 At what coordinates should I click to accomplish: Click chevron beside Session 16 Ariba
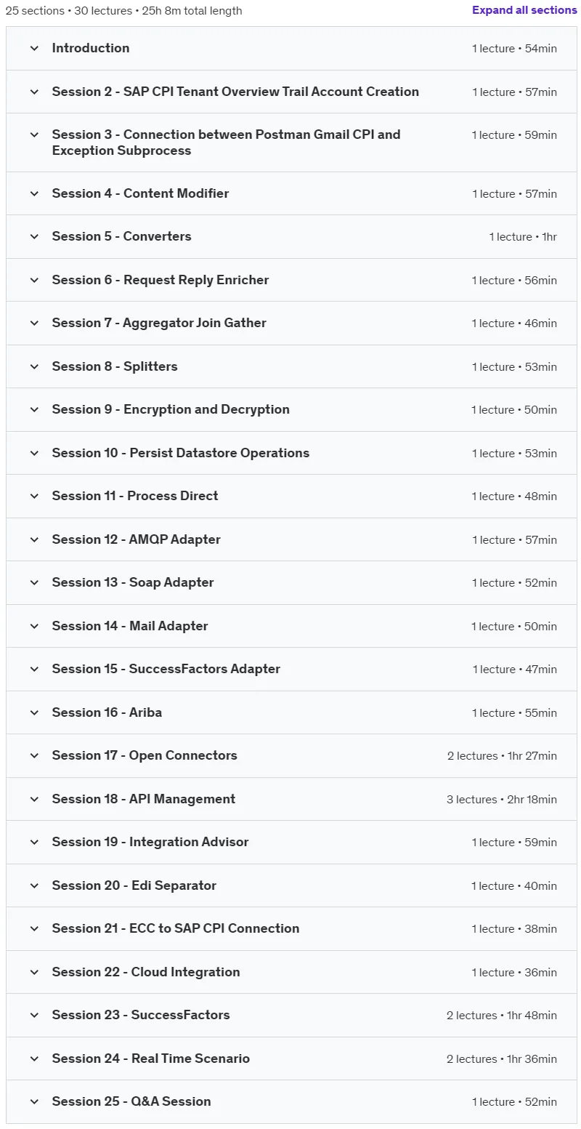tap(34, 713)
